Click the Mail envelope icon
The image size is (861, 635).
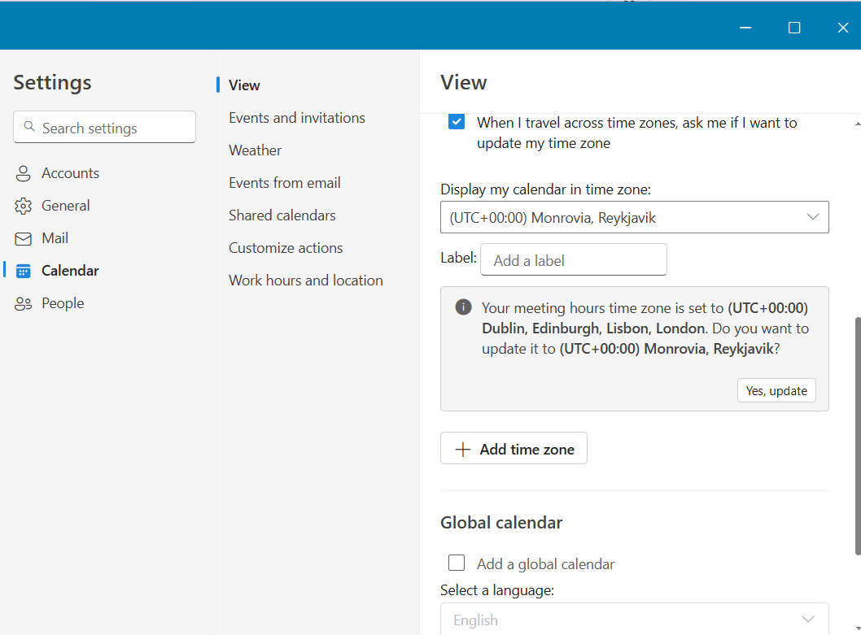pos(24,238)
